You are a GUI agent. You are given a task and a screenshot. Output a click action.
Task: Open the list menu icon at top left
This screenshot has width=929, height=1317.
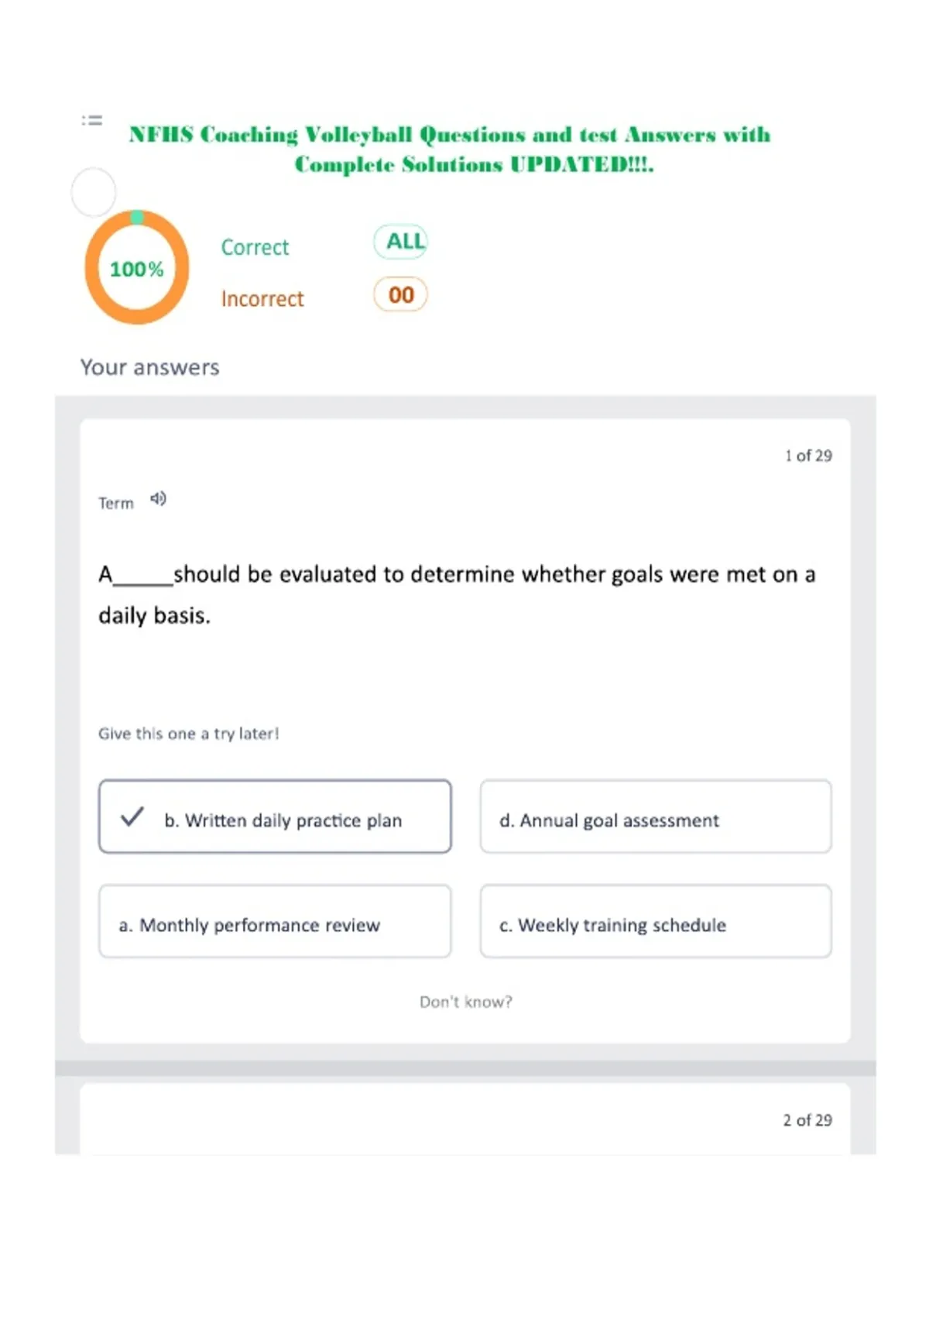(92, 120)
